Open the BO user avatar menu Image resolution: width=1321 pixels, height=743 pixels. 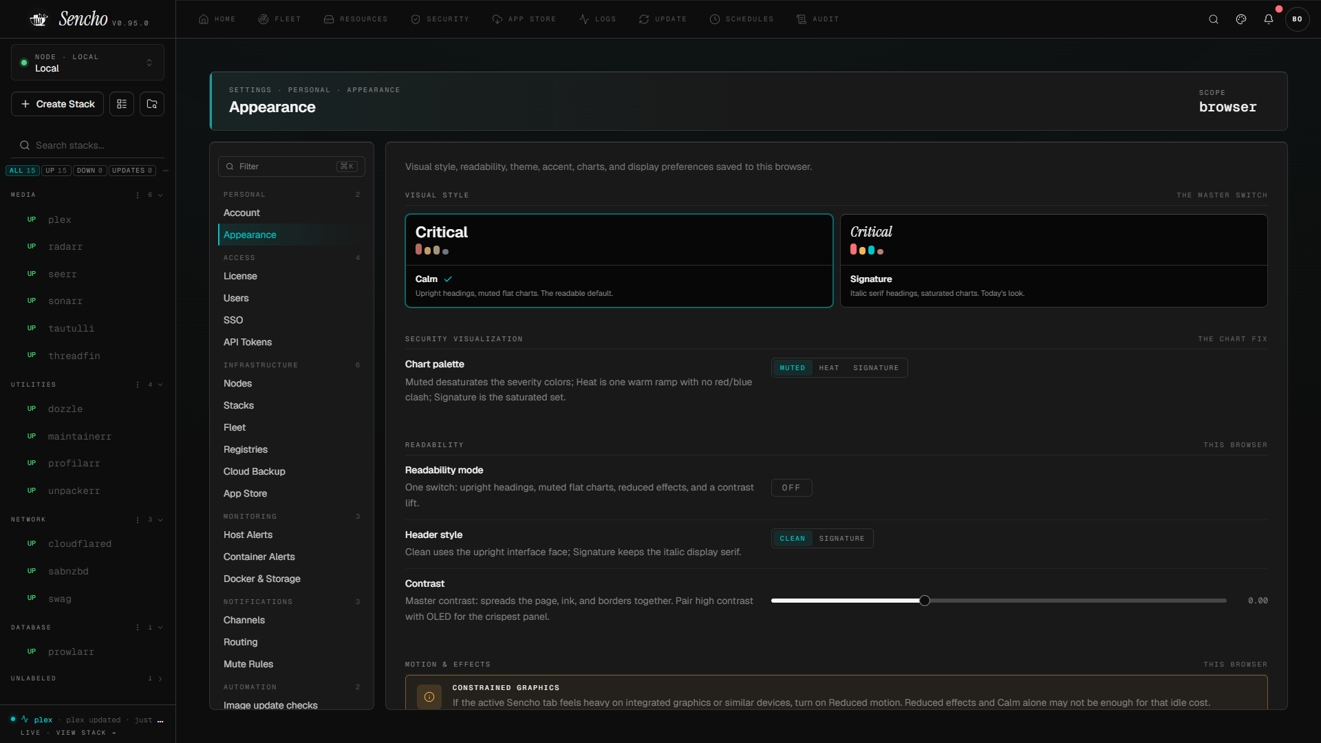point(1297,19)
